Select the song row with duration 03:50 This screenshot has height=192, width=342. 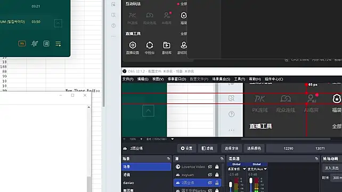[x=27, y=22]
